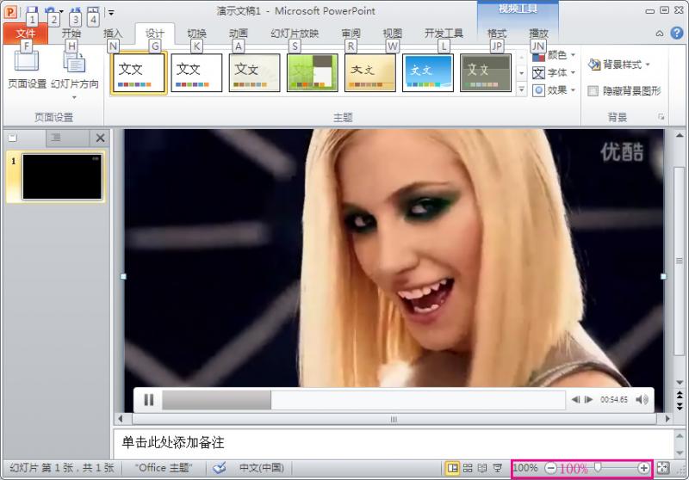
Task: Click the video volume speaker icon
Action: [x=642, y=399]
